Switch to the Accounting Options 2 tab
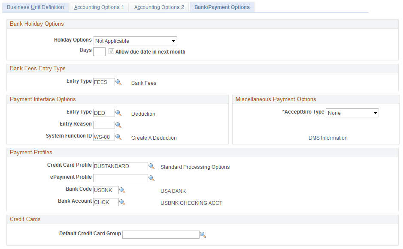403x249 pixels. (x=159, y=7)
